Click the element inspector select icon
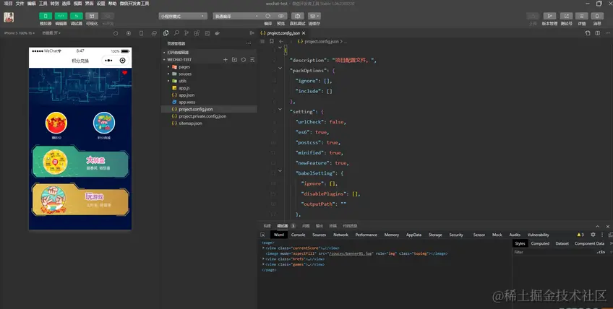613x309 pixels. (x=262, y=235)
